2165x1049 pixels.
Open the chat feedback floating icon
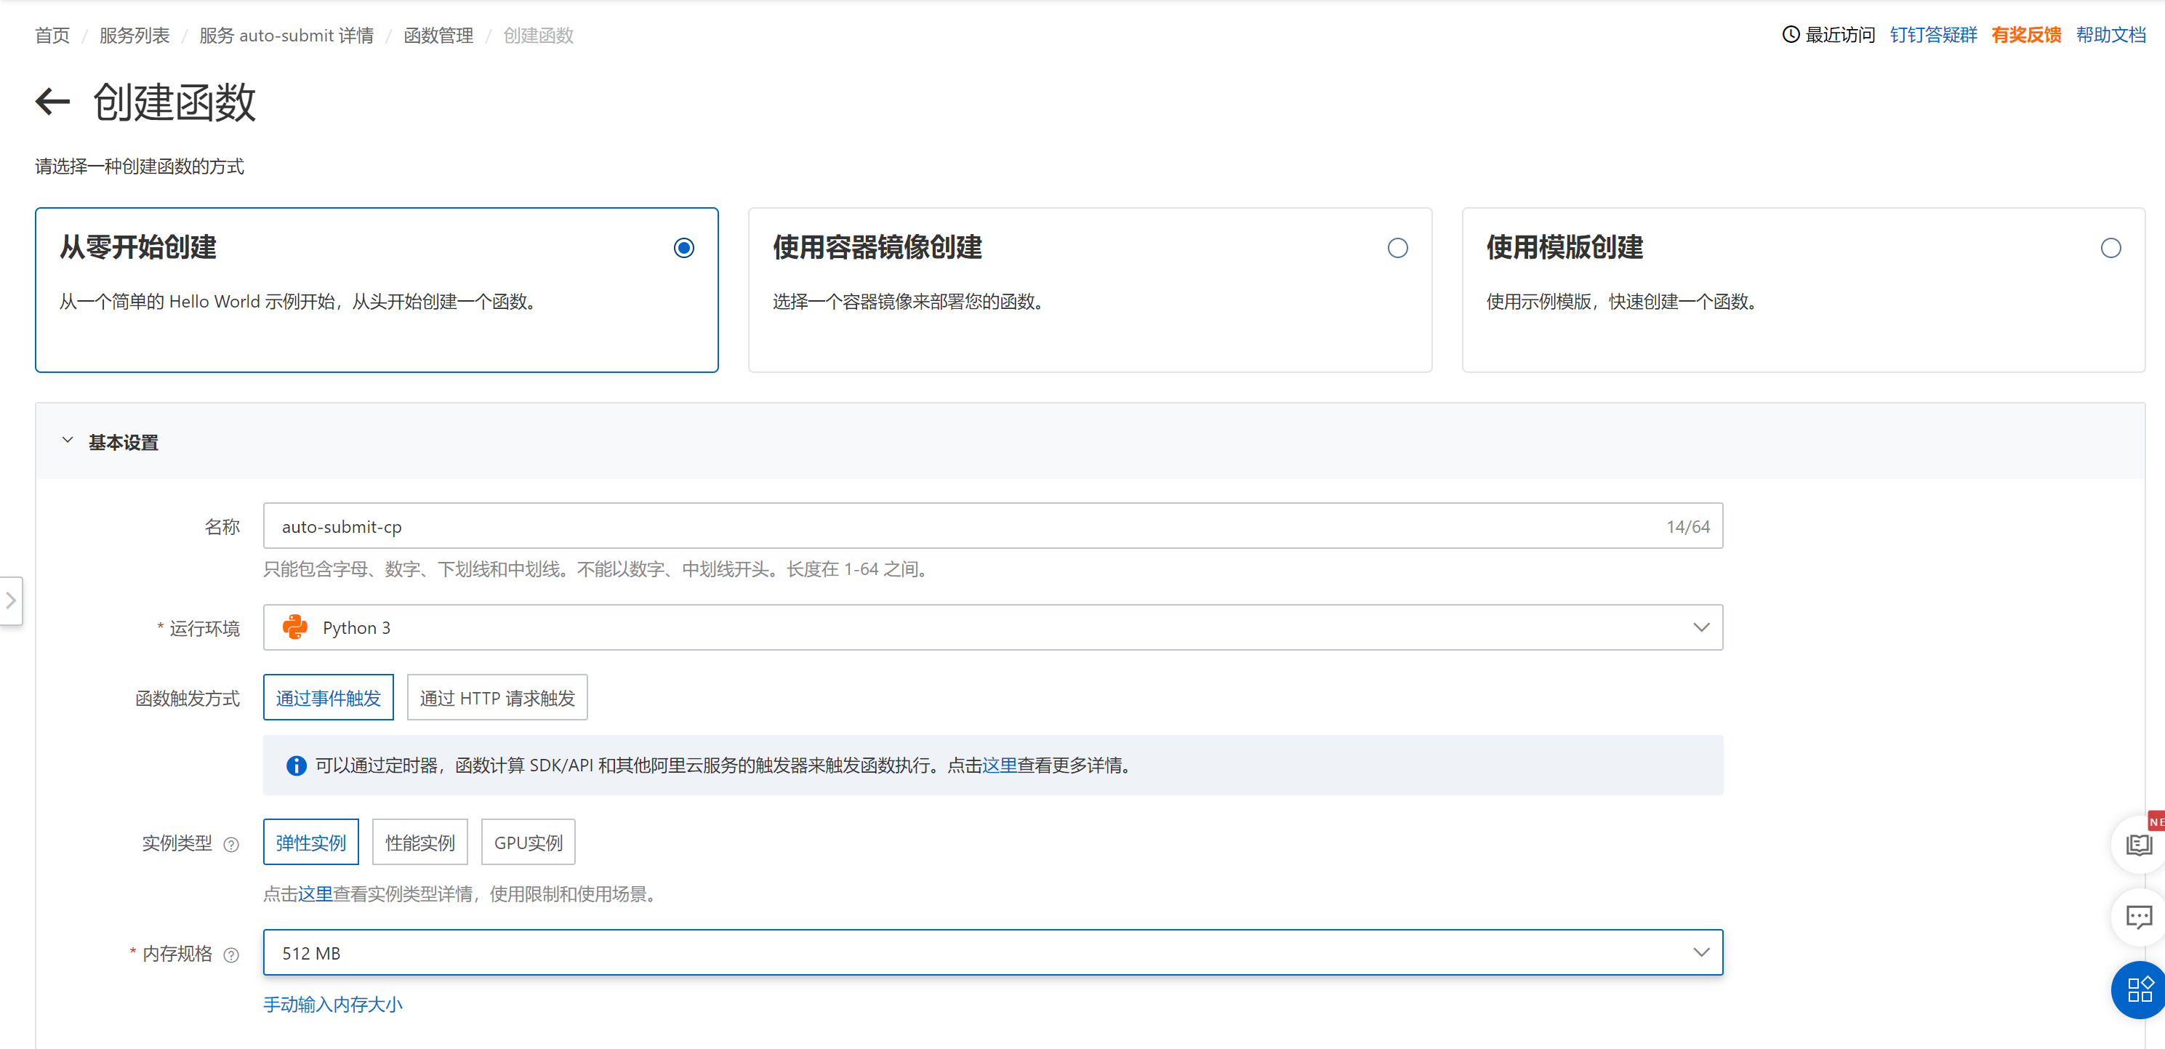pyautogui.click(x=2138, y=917)
